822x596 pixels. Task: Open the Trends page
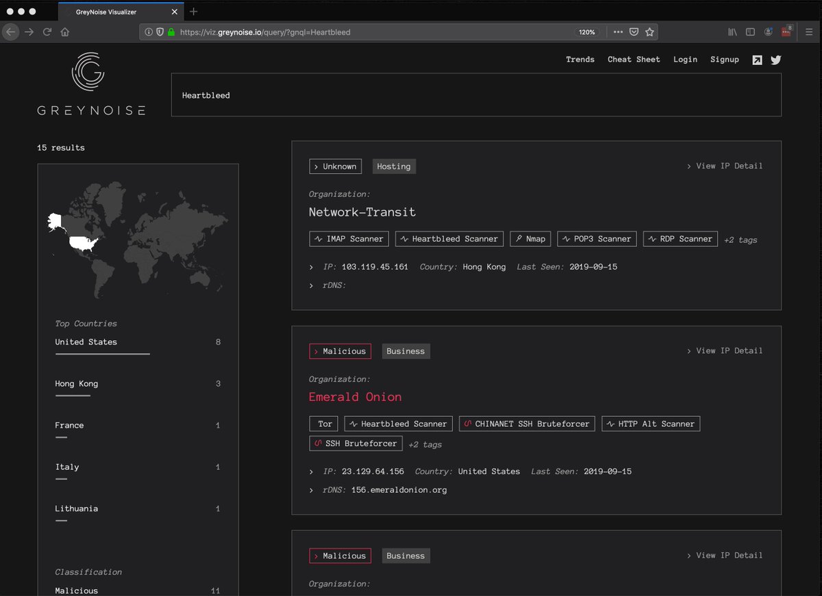(x=580, y=60)
